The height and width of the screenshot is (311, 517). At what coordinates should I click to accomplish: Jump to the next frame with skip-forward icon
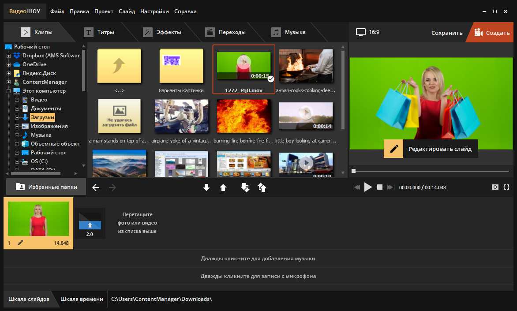390,187
